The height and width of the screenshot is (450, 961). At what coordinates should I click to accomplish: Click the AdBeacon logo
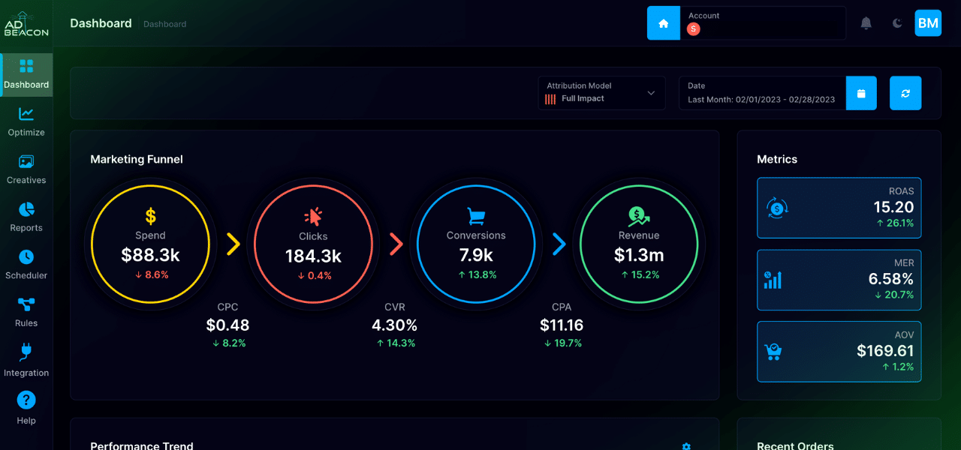26,24
